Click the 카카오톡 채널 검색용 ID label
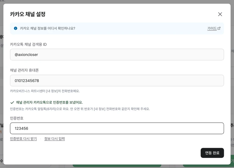The height and width of the screenshot is (168, 234). click(28, 44)
